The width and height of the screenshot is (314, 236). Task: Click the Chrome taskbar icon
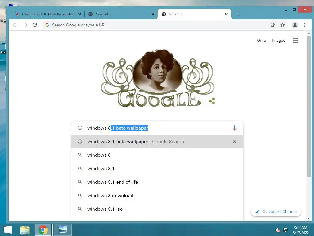[43, 230]
